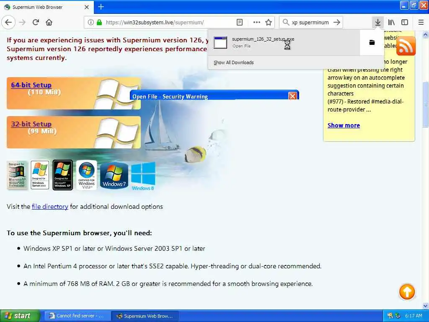Click the Windows Vista certified badge
This screenshot has width=429, height=322.
pos(86,175)
